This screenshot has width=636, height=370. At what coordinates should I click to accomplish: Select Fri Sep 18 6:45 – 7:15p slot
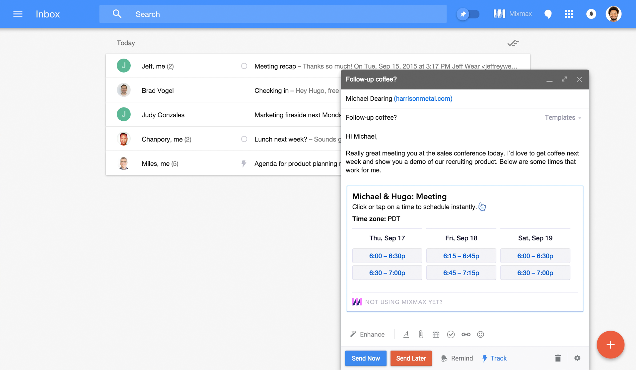[461, 273]
